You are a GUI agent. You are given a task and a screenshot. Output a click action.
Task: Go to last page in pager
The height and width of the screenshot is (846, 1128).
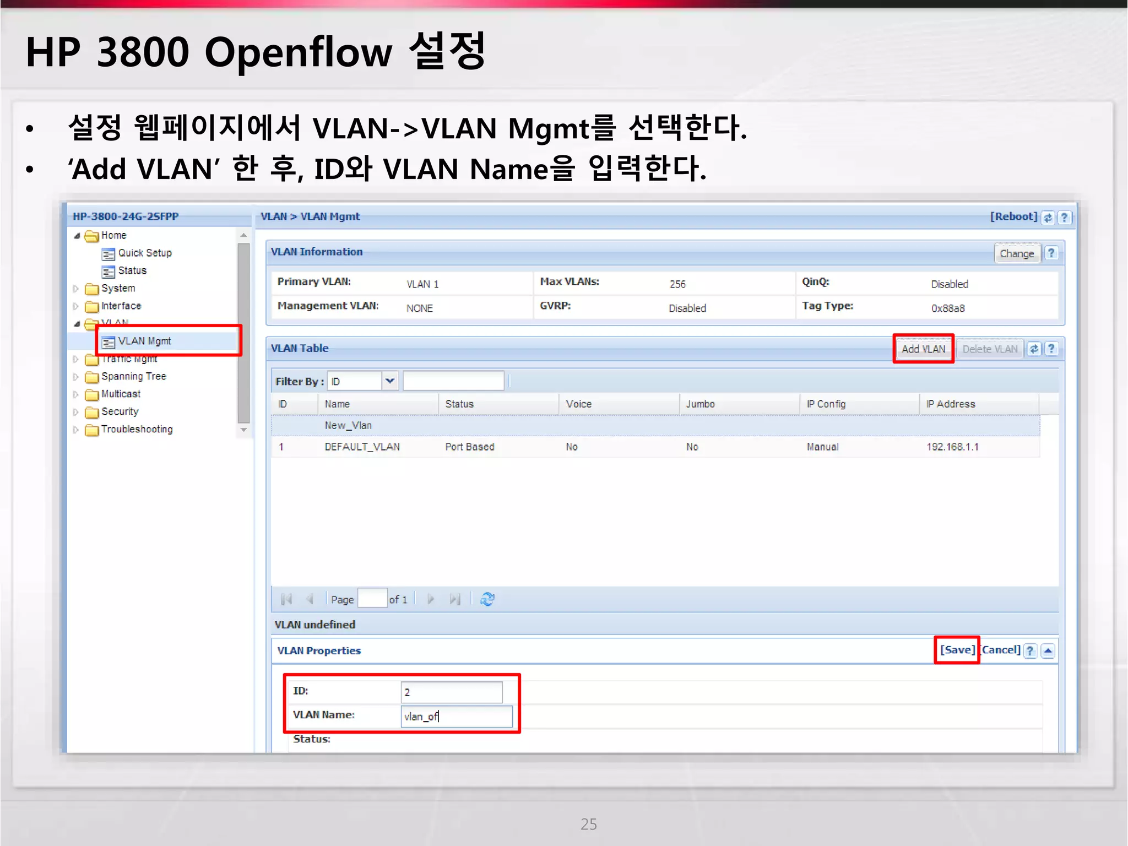click(455, 599)
